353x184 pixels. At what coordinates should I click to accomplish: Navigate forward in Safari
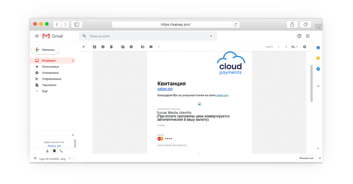pyautogui.click(x=65, y=24)
